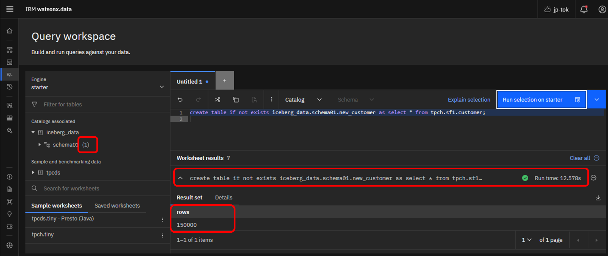Viewport: 608px width, 256px height.
Task: Click the undo icon in editor toolbar
Action: (180, 100)
